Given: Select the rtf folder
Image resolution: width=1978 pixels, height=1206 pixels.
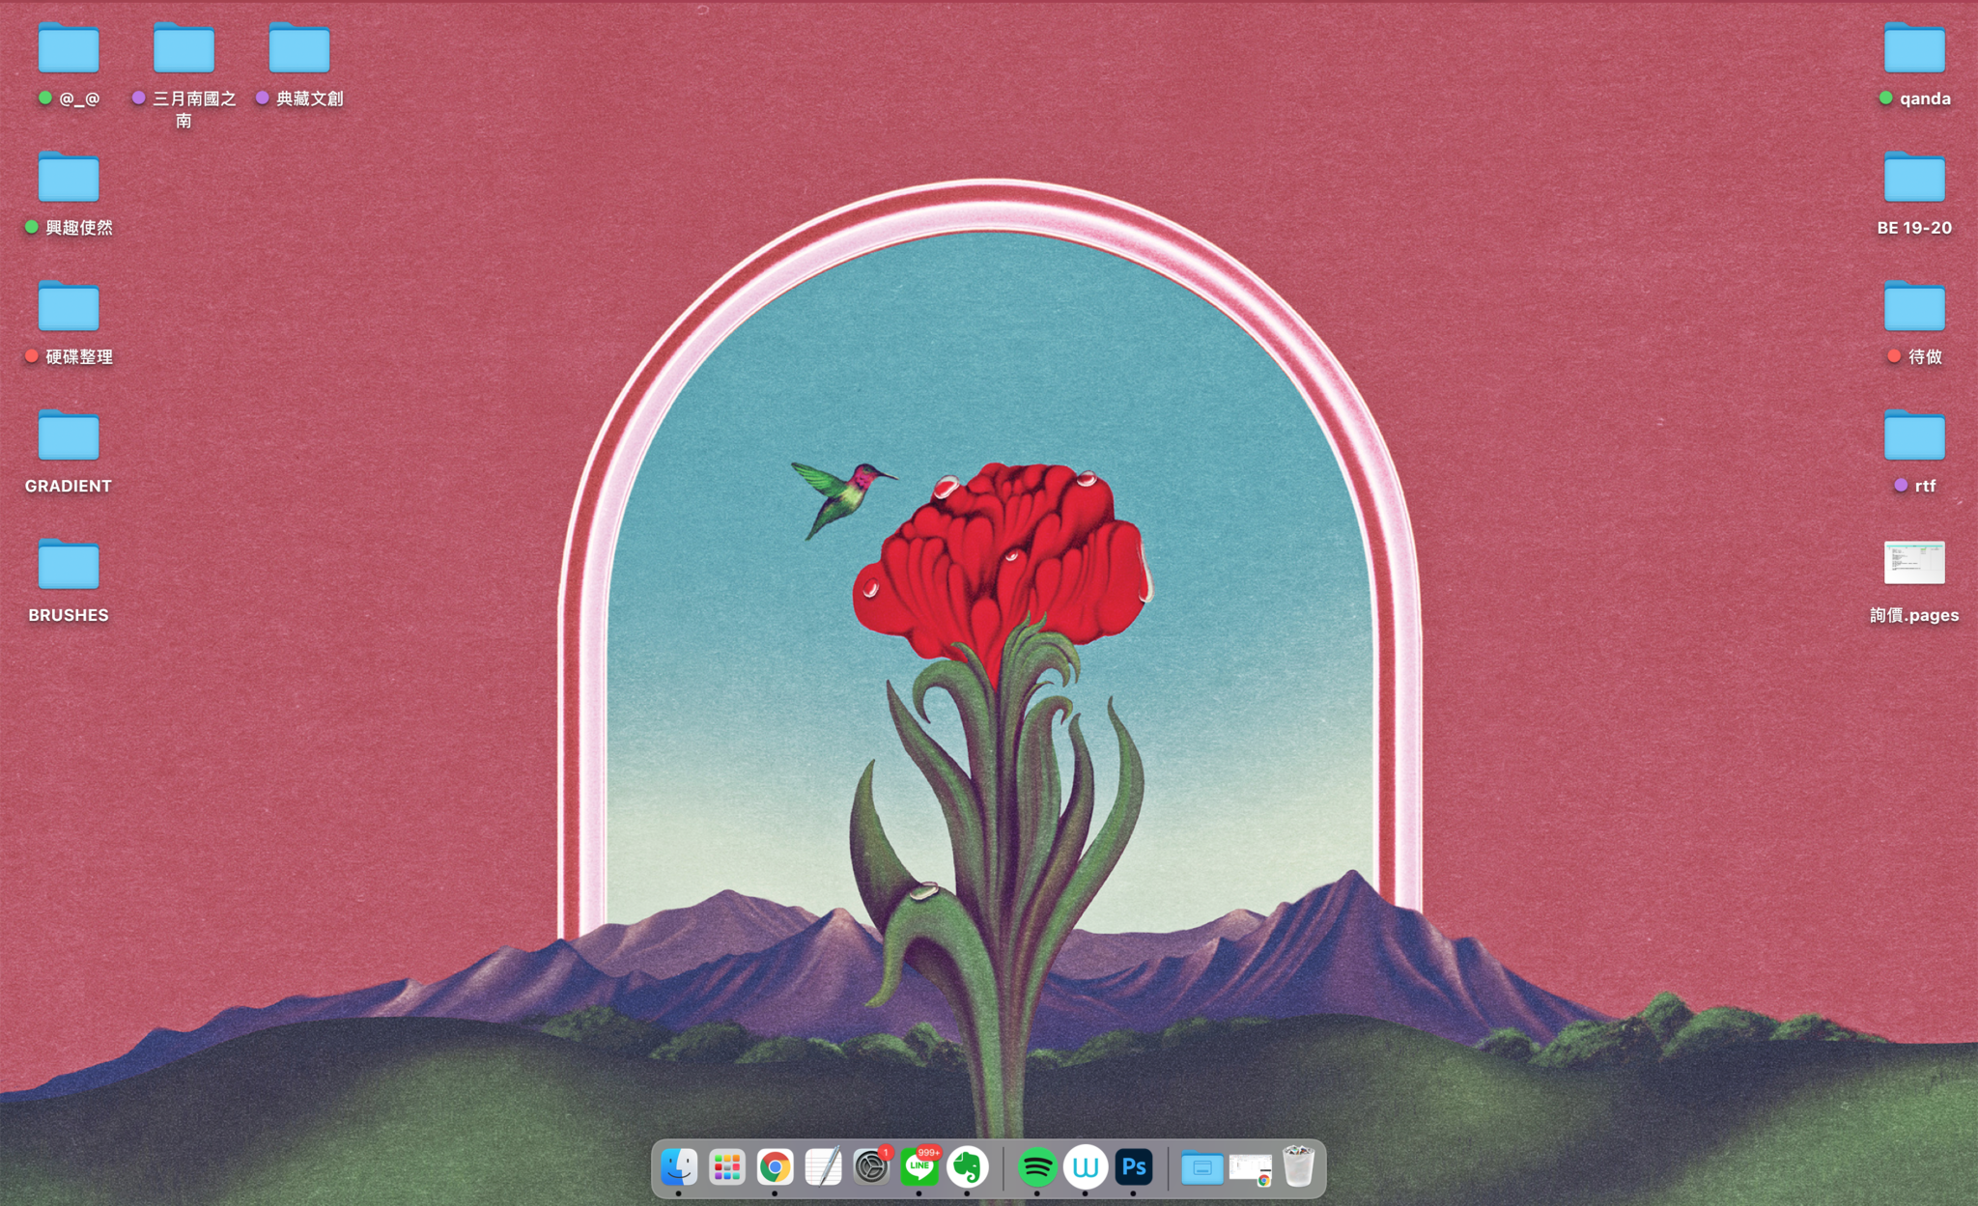Looking at the screenshot, I should point(1914,436).
